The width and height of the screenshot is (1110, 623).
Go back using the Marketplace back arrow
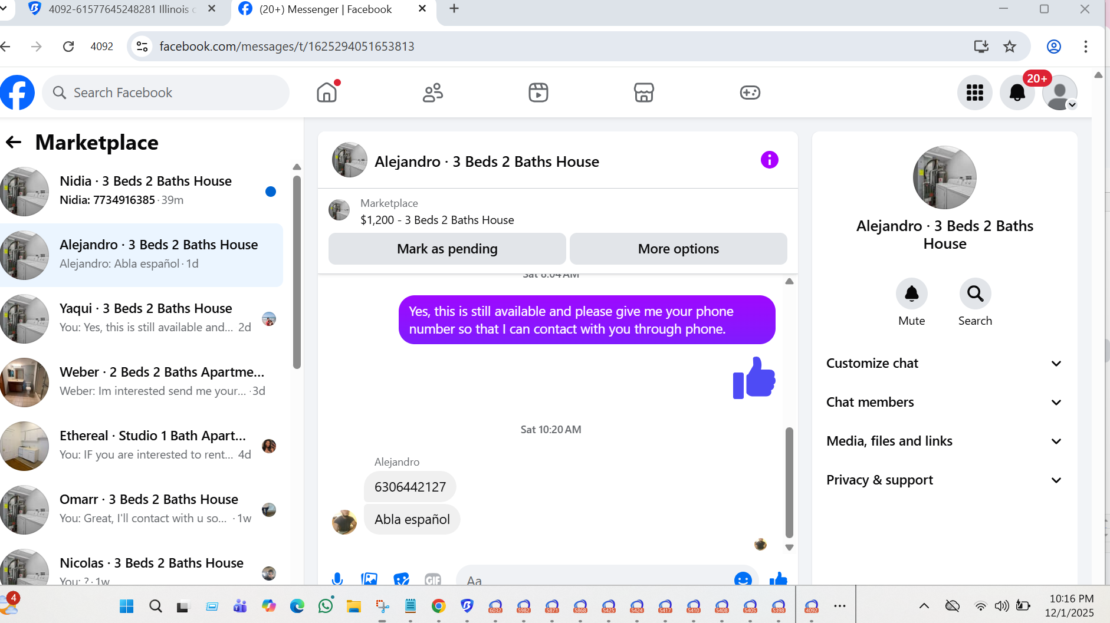click(14, 142)
